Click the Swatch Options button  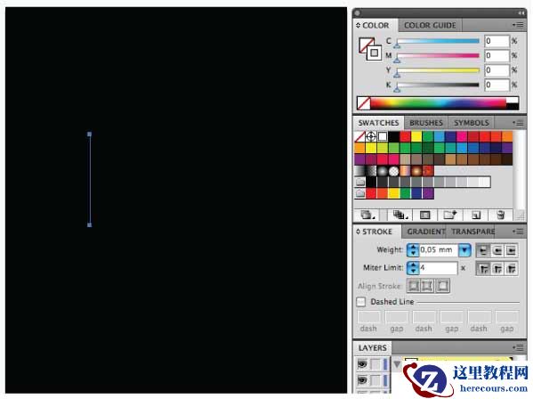425,215
